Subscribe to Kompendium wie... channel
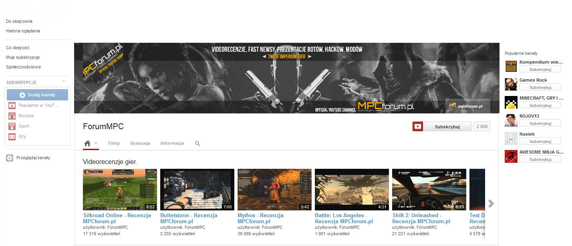 point(540,69)
